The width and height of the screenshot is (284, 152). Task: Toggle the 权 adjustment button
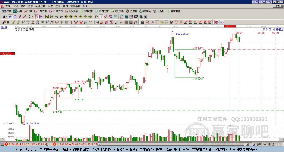36,17
